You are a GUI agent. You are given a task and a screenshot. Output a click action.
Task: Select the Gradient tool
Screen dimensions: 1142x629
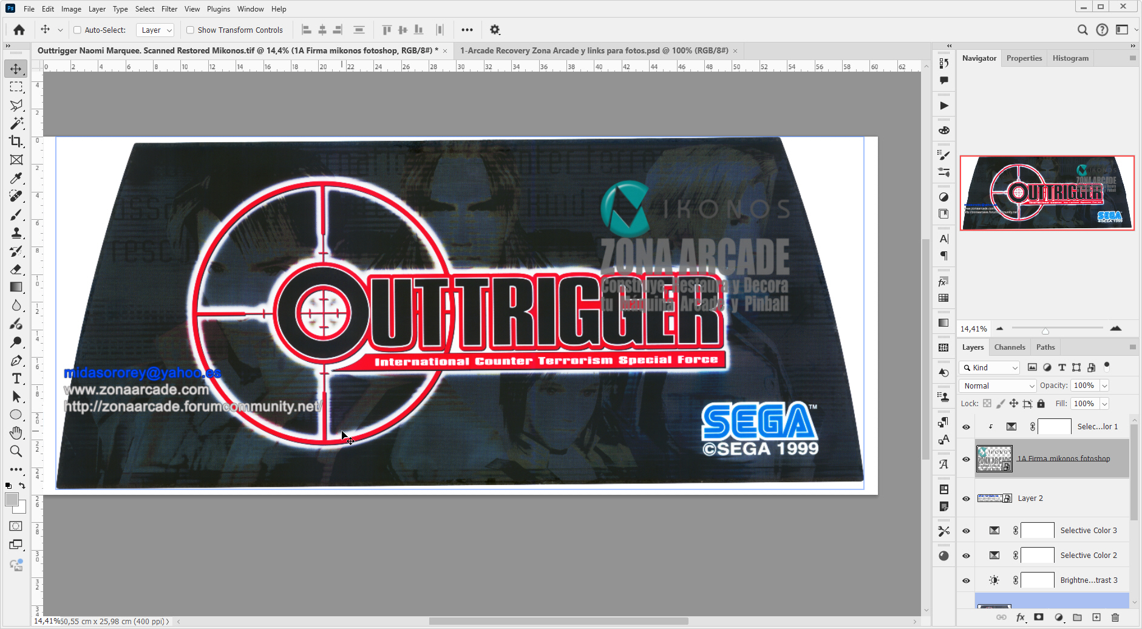point(16,287)
